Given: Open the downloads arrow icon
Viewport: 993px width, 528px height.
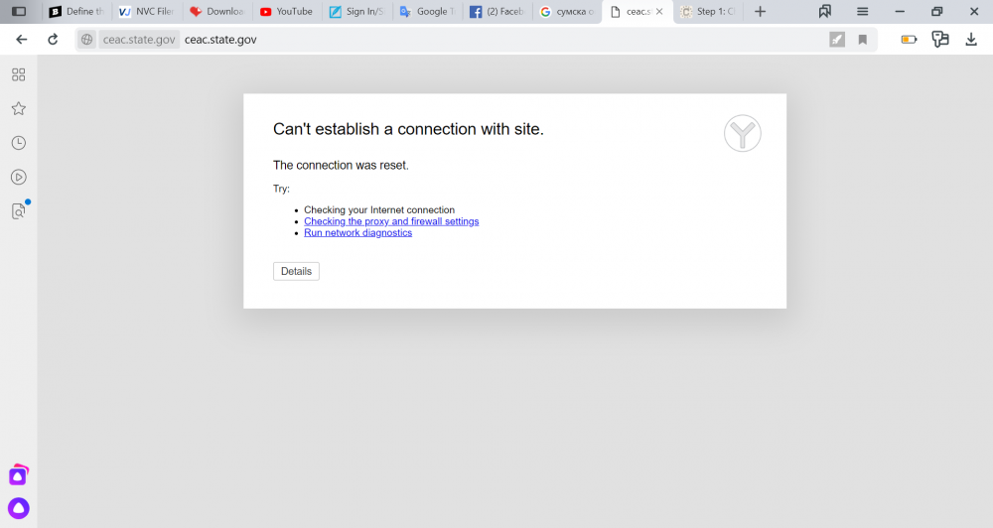Looking at the screenshot, I should tap(971, 40).
